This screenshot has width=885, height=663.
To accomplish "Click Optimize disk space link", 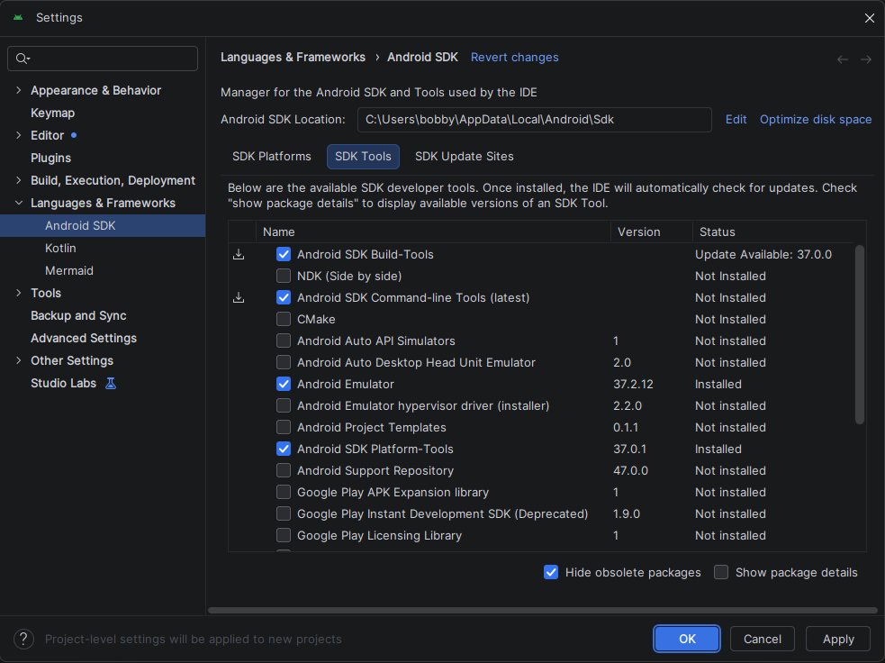I will 816,119.
